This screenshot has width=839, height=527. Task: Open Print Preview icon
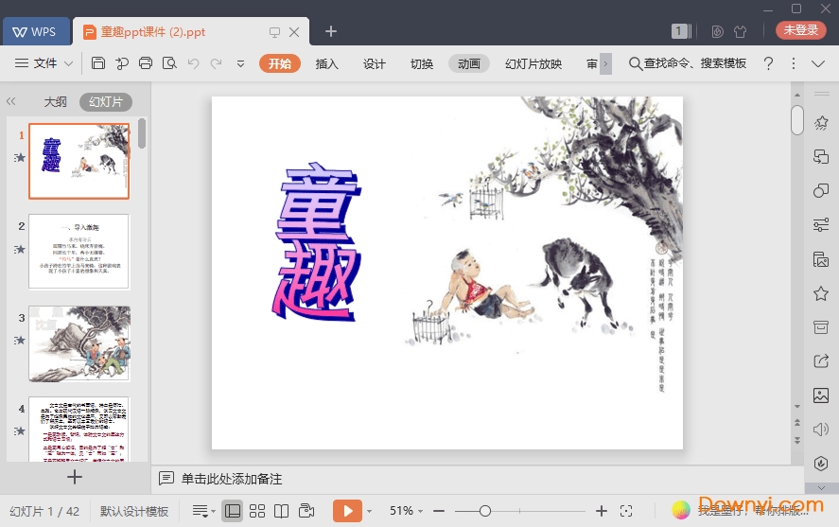coord(169,63)
